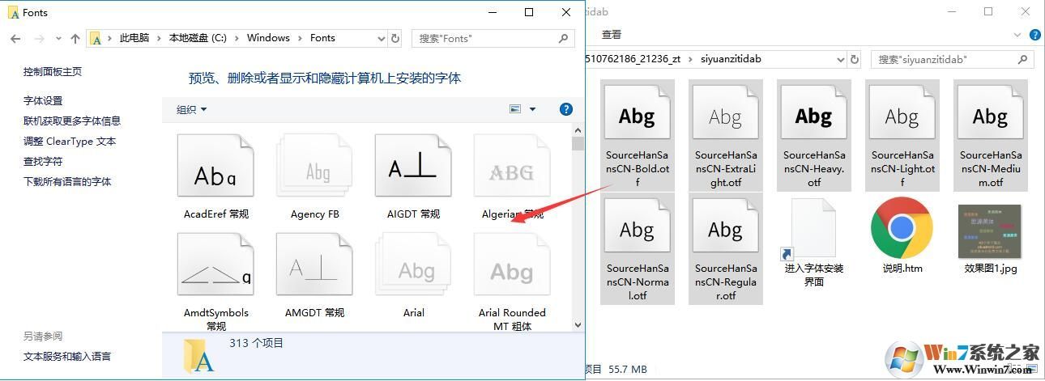Viewport: 1045px width, 381px height.
Task: Open help in siyuanzitidab window
Action: (1036, 36)
